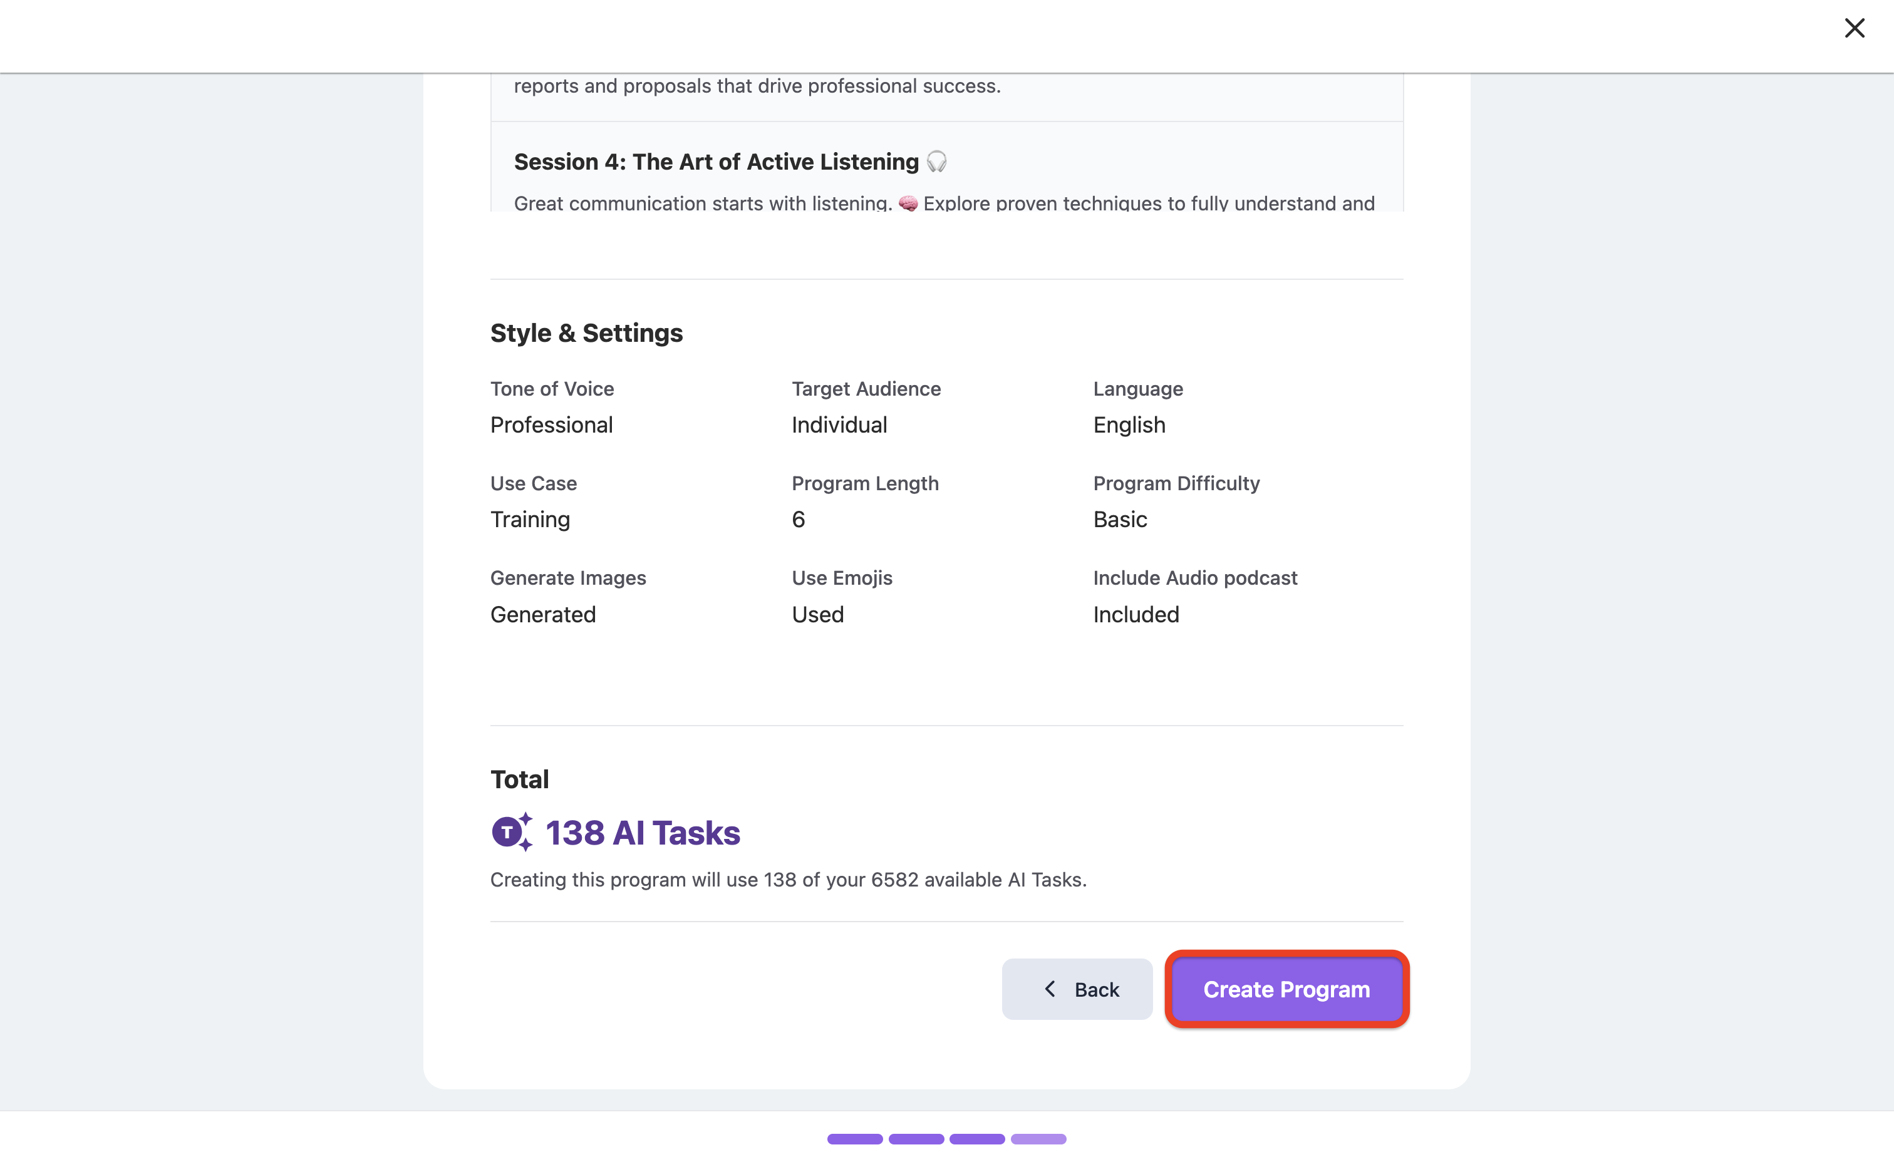The width and height of the screenshot is (1894, 1167).
Task: Close the program creation dialog
Action: 1854,29
